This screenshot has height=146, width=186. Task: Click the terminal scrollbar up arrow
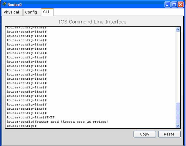pos(178,29)
